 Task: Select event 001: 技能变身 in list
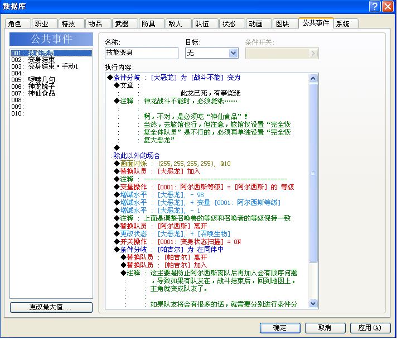click(51, 52)
